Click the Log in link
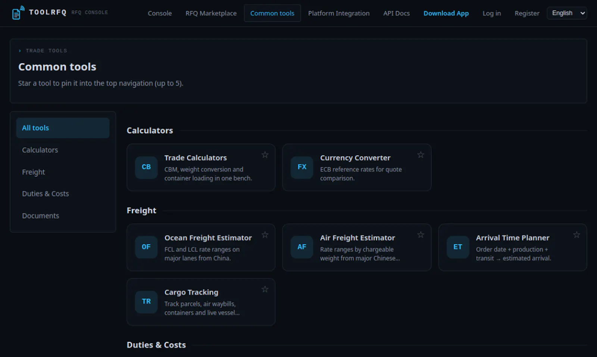 click(x=492, y=13)
